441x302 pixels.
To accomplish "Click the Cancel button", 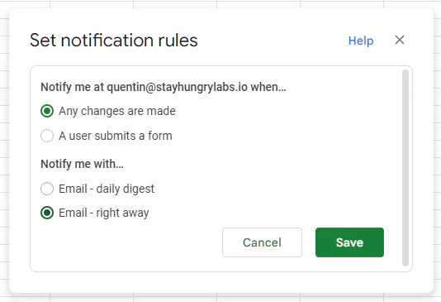I will click(x=262, y=242).
